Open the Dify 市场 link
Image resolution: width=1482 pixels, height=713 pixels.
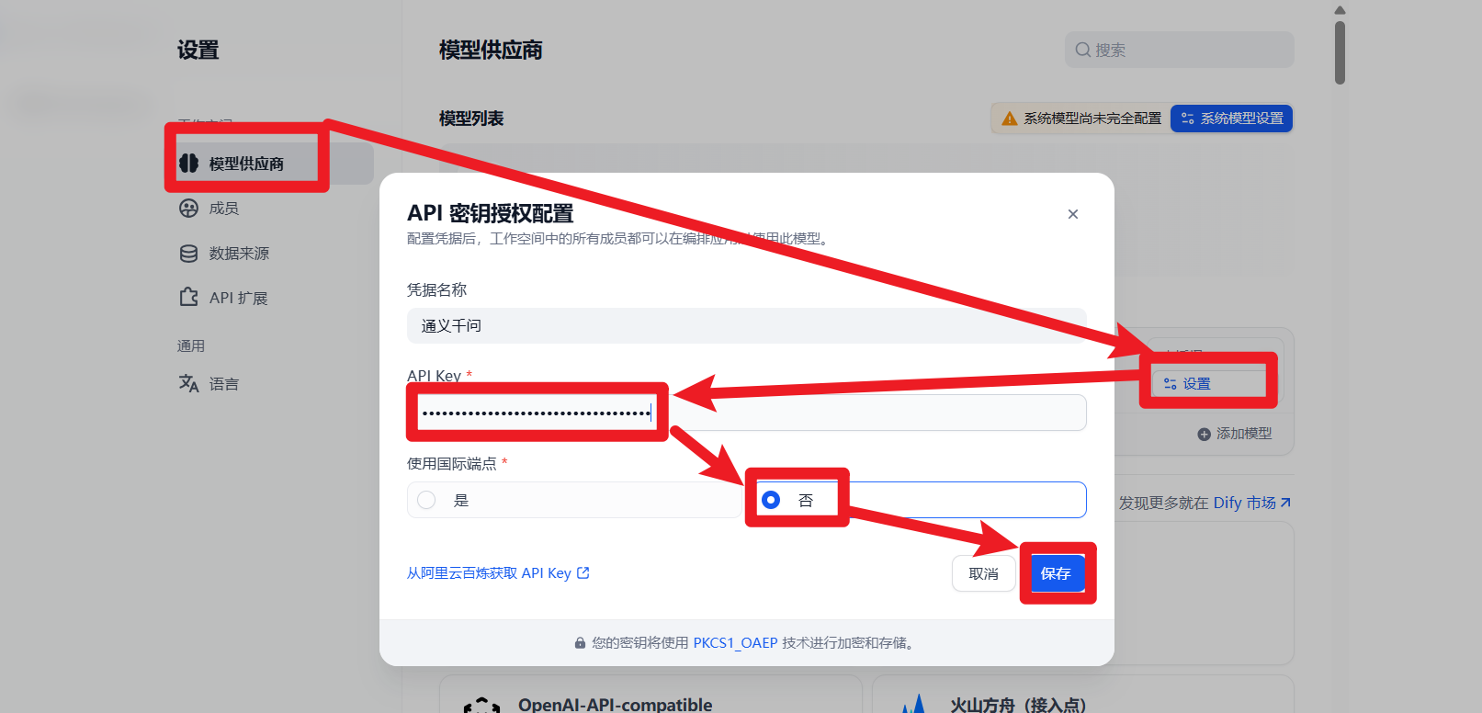tap(1252, 503)
